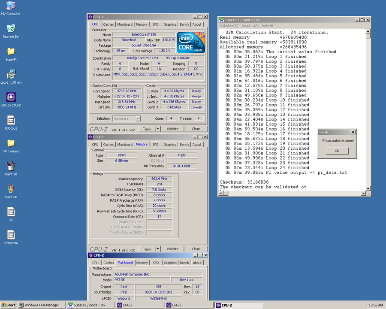Open Help(H) menu in Super PI
The image size is (386, 309).
[x=267, y=26]
